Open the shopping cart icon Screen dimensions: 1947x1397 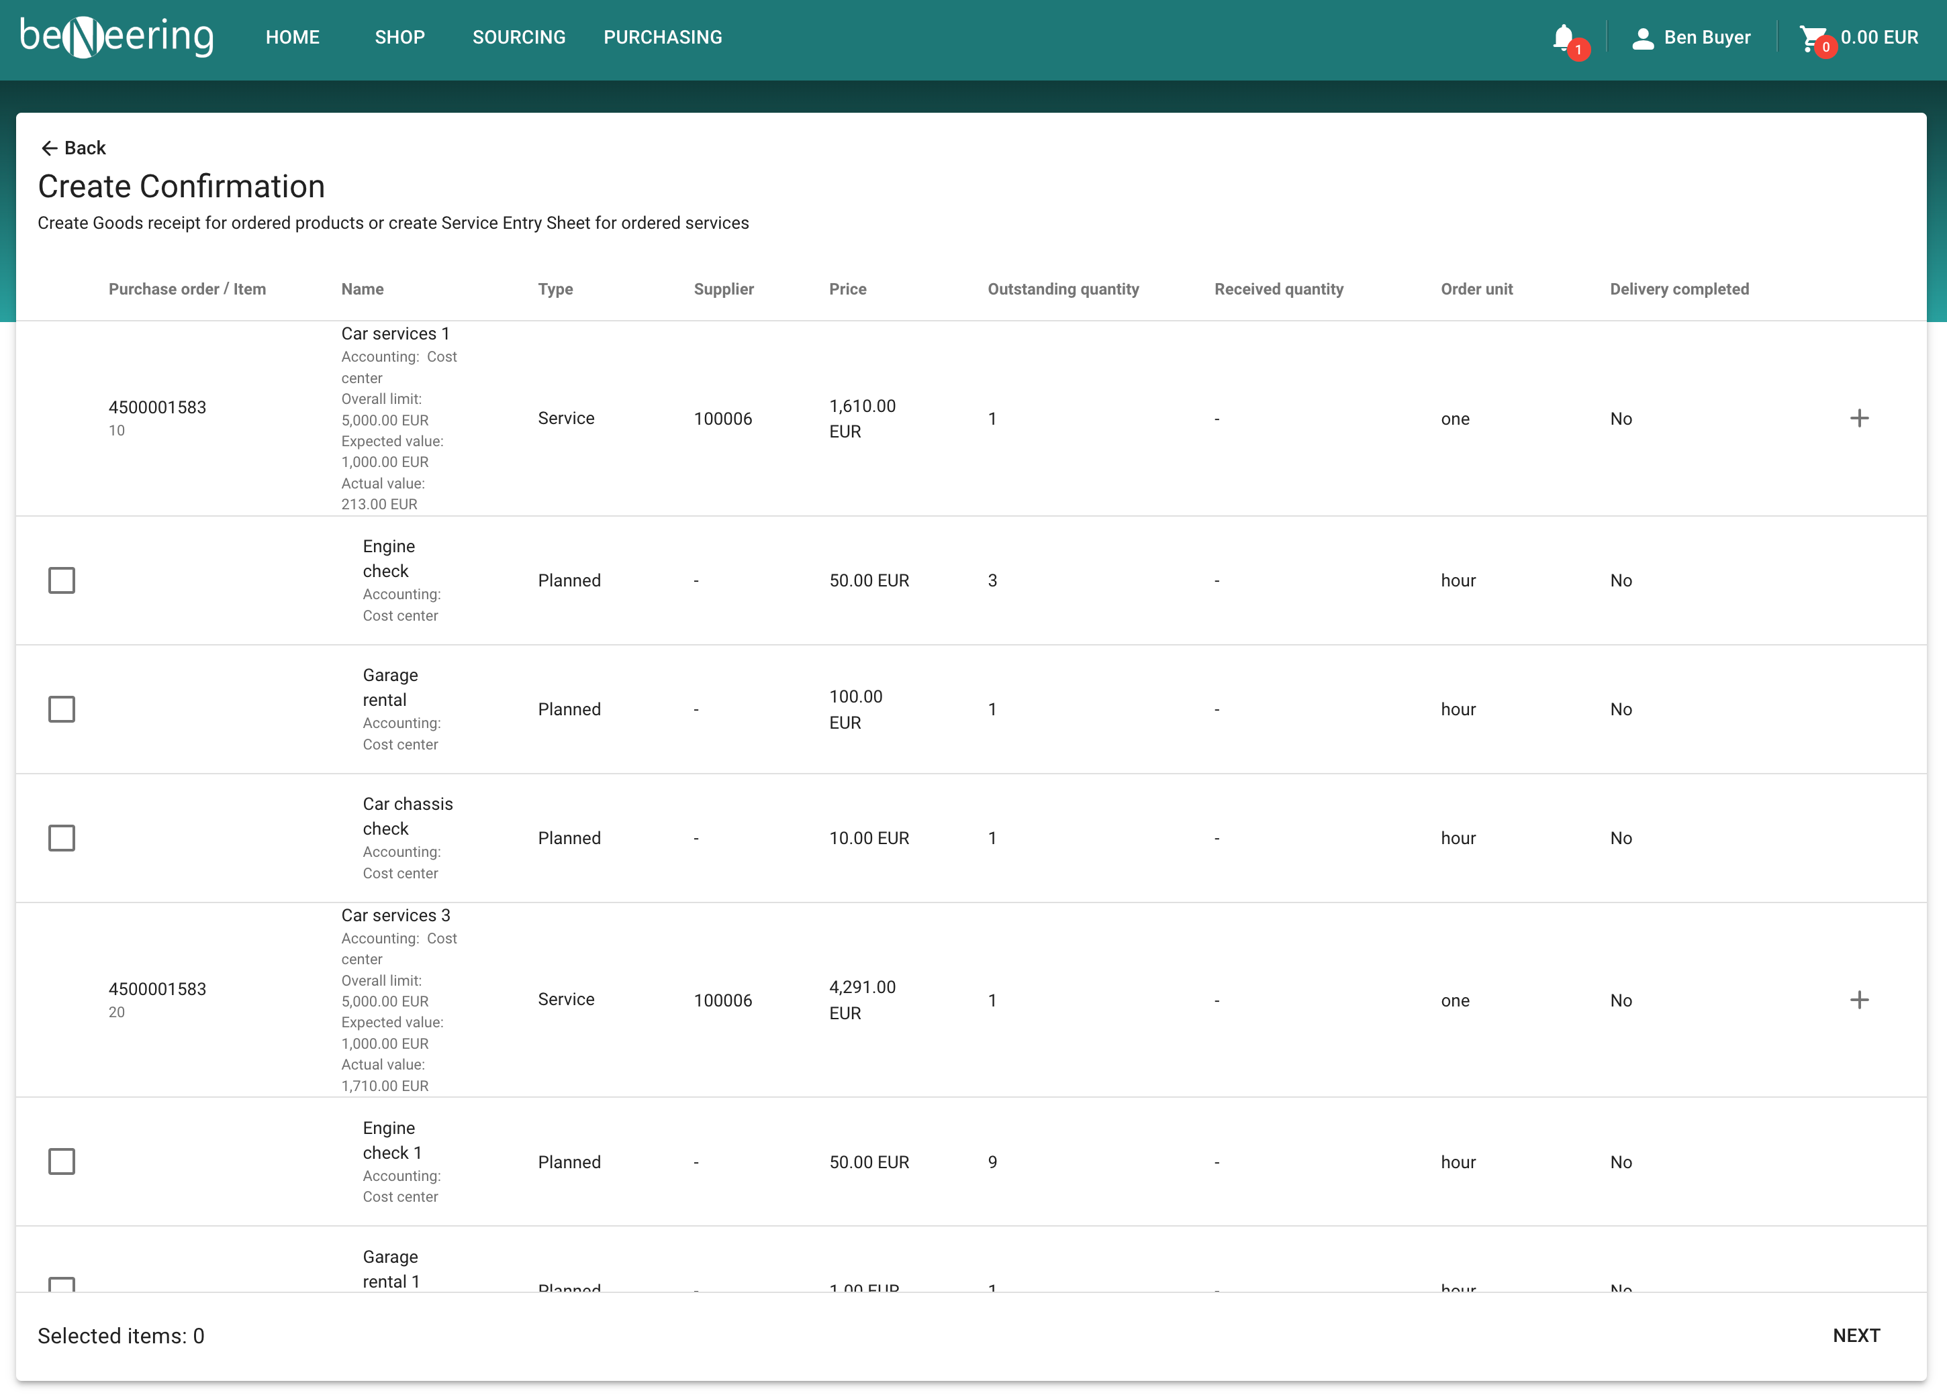tap(1812, 38)
